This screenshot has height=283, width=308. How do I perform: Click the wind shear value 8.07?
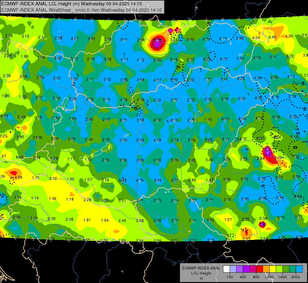tap(260, 138)
